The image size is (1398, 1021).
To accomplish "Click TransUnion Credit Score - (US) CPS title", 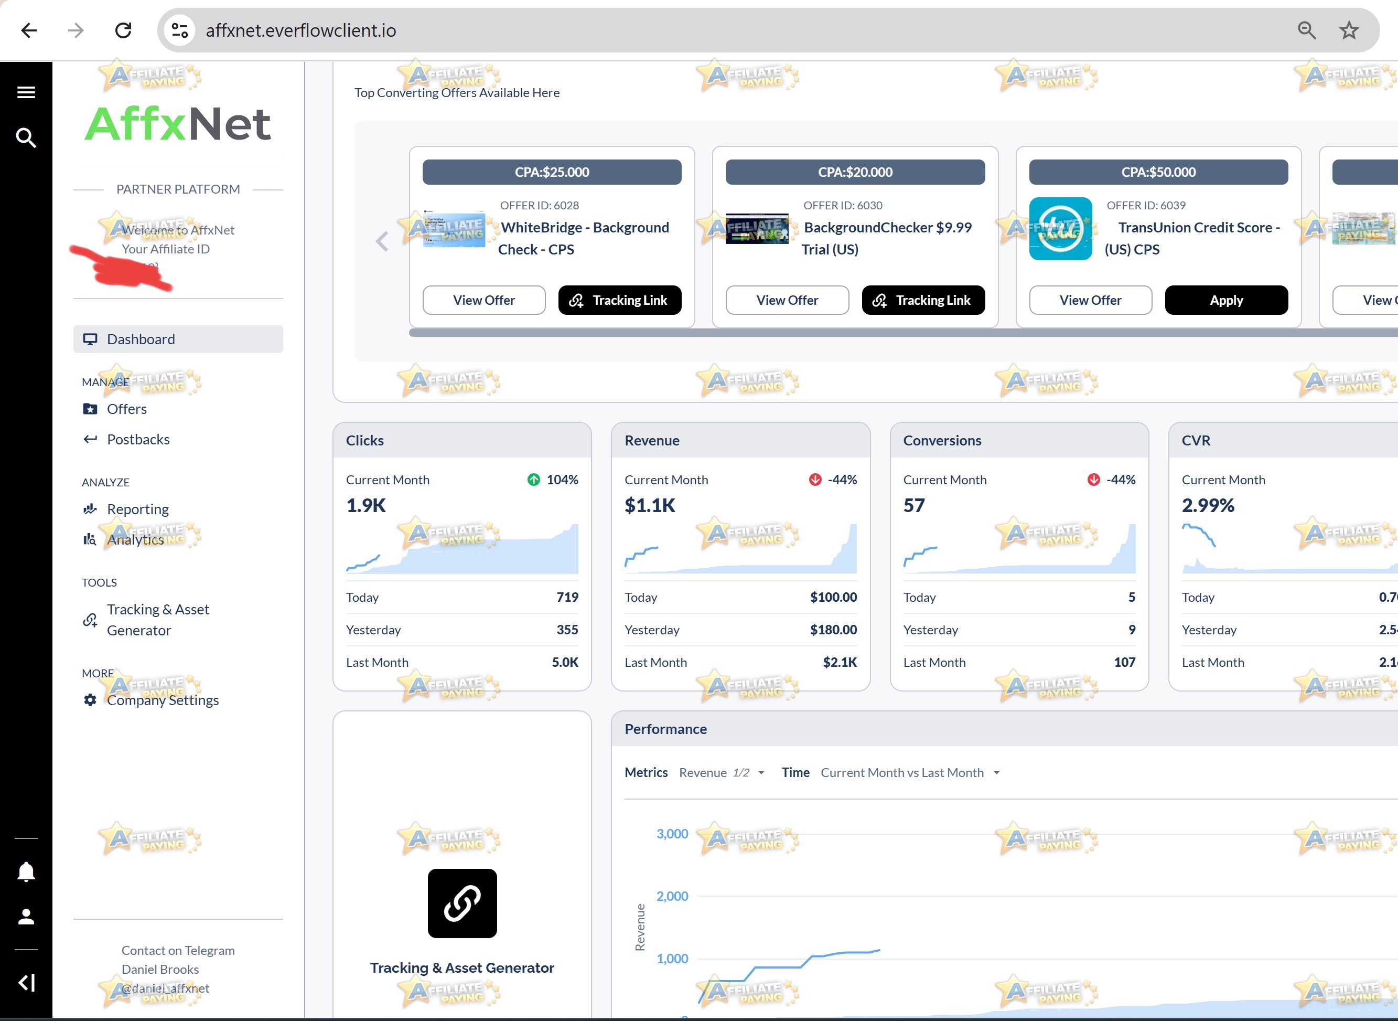I will tap(1192, 239).
